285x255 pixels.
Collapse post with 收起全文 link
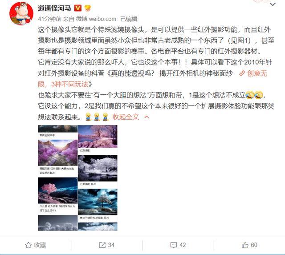coord(126,117)
